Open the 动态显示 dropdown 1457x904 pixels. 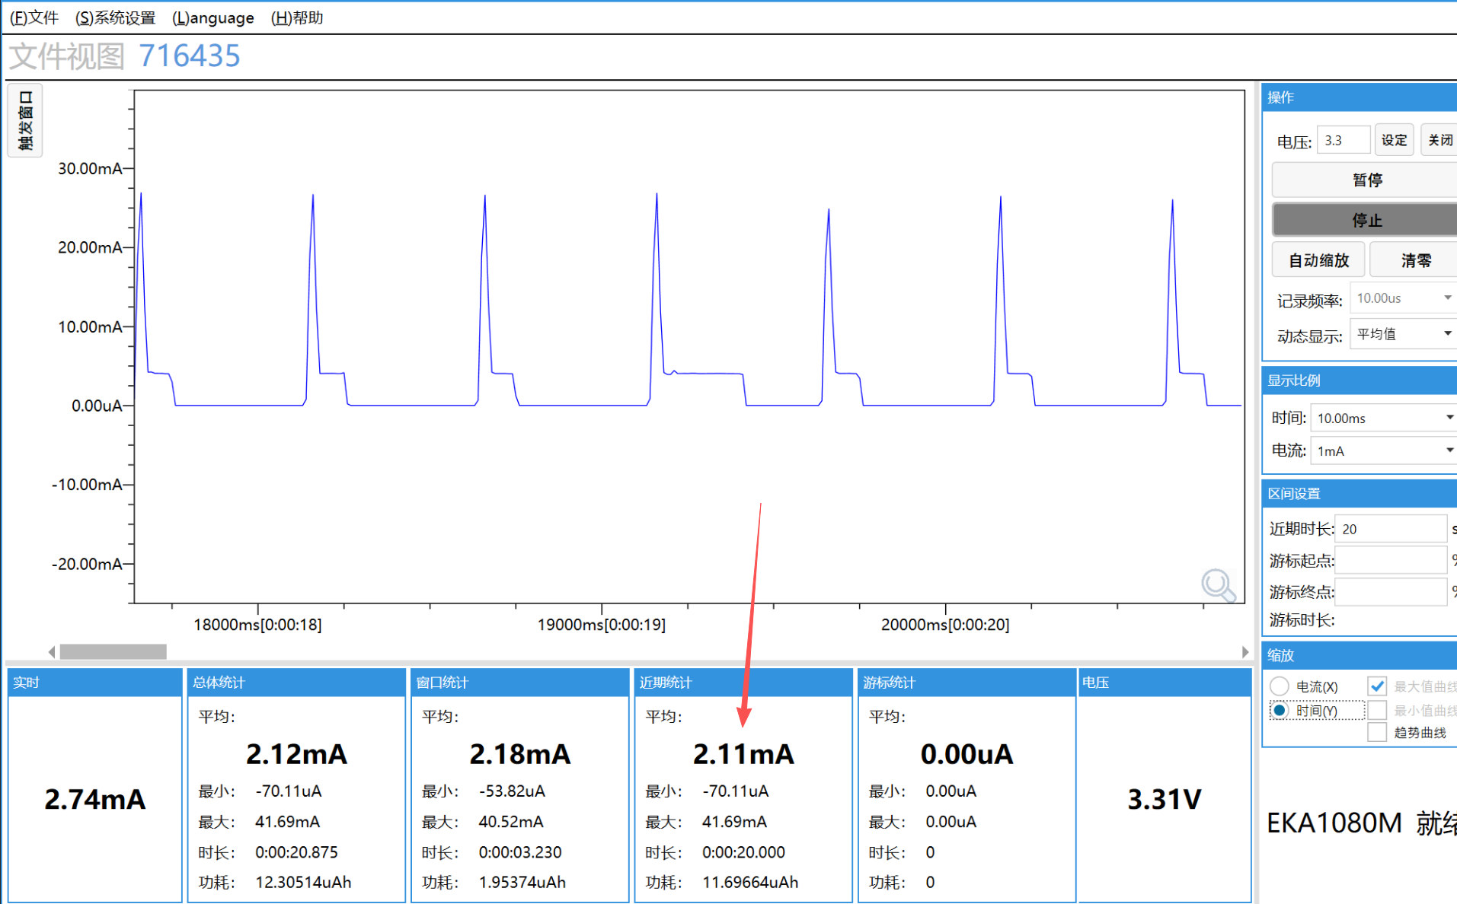tap(1403, 334)
